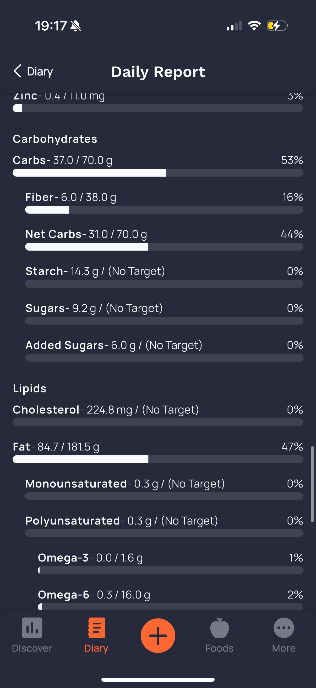Tap the More ellipsis icon
The height and width of the screenshot is (688, 316).
(x=284, y=628)
